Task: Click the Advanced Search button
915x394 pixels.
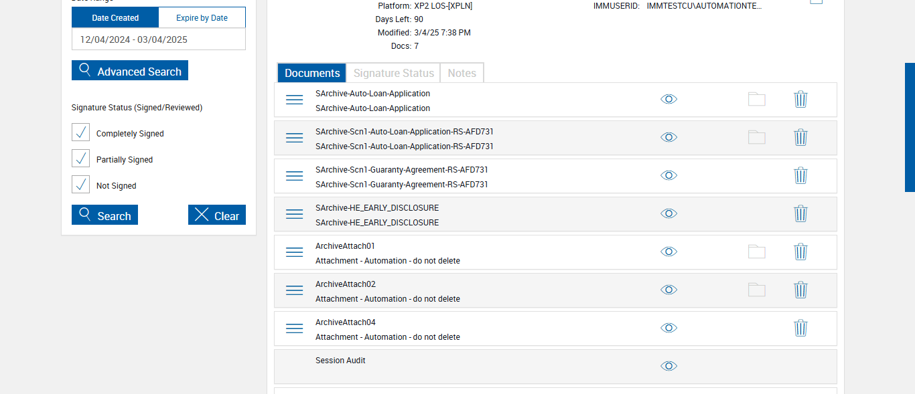Action: (130, 70)
